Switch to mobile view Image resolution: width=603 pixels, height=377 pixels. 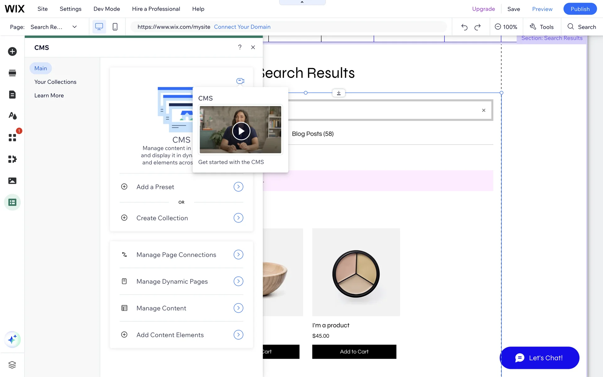115,27
